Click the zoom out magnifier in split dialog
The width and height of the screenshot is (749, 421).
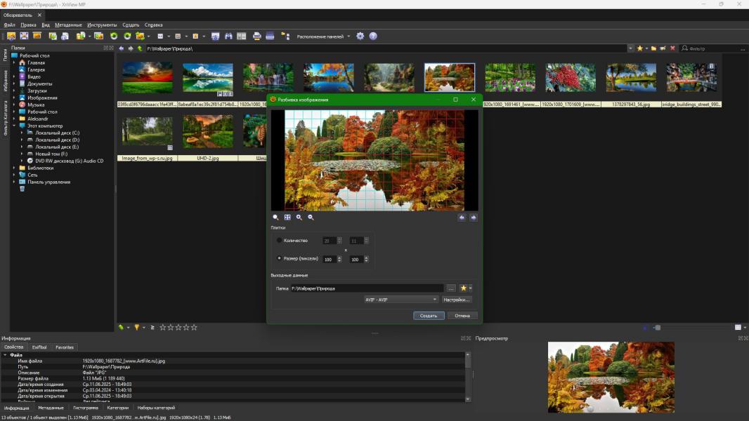coord(311,218)
